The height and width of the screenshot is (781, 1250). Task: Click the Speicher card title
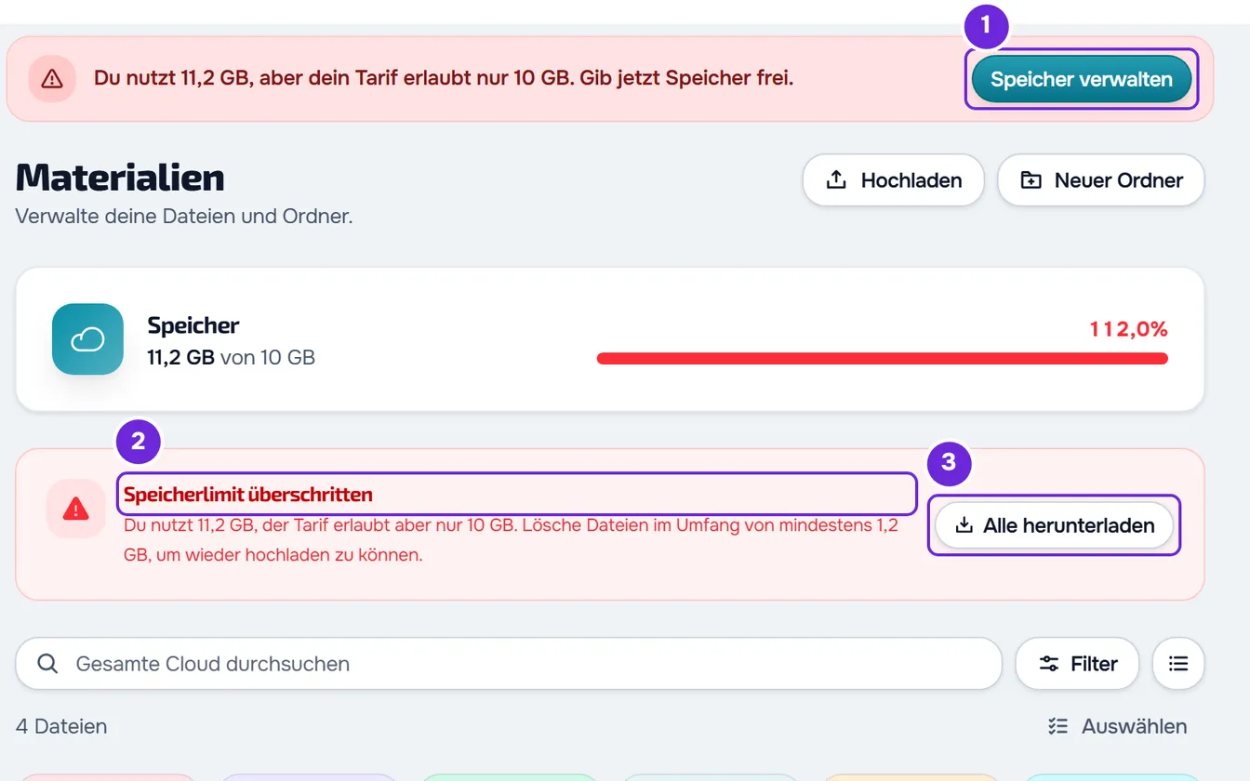tap(193, 325)
